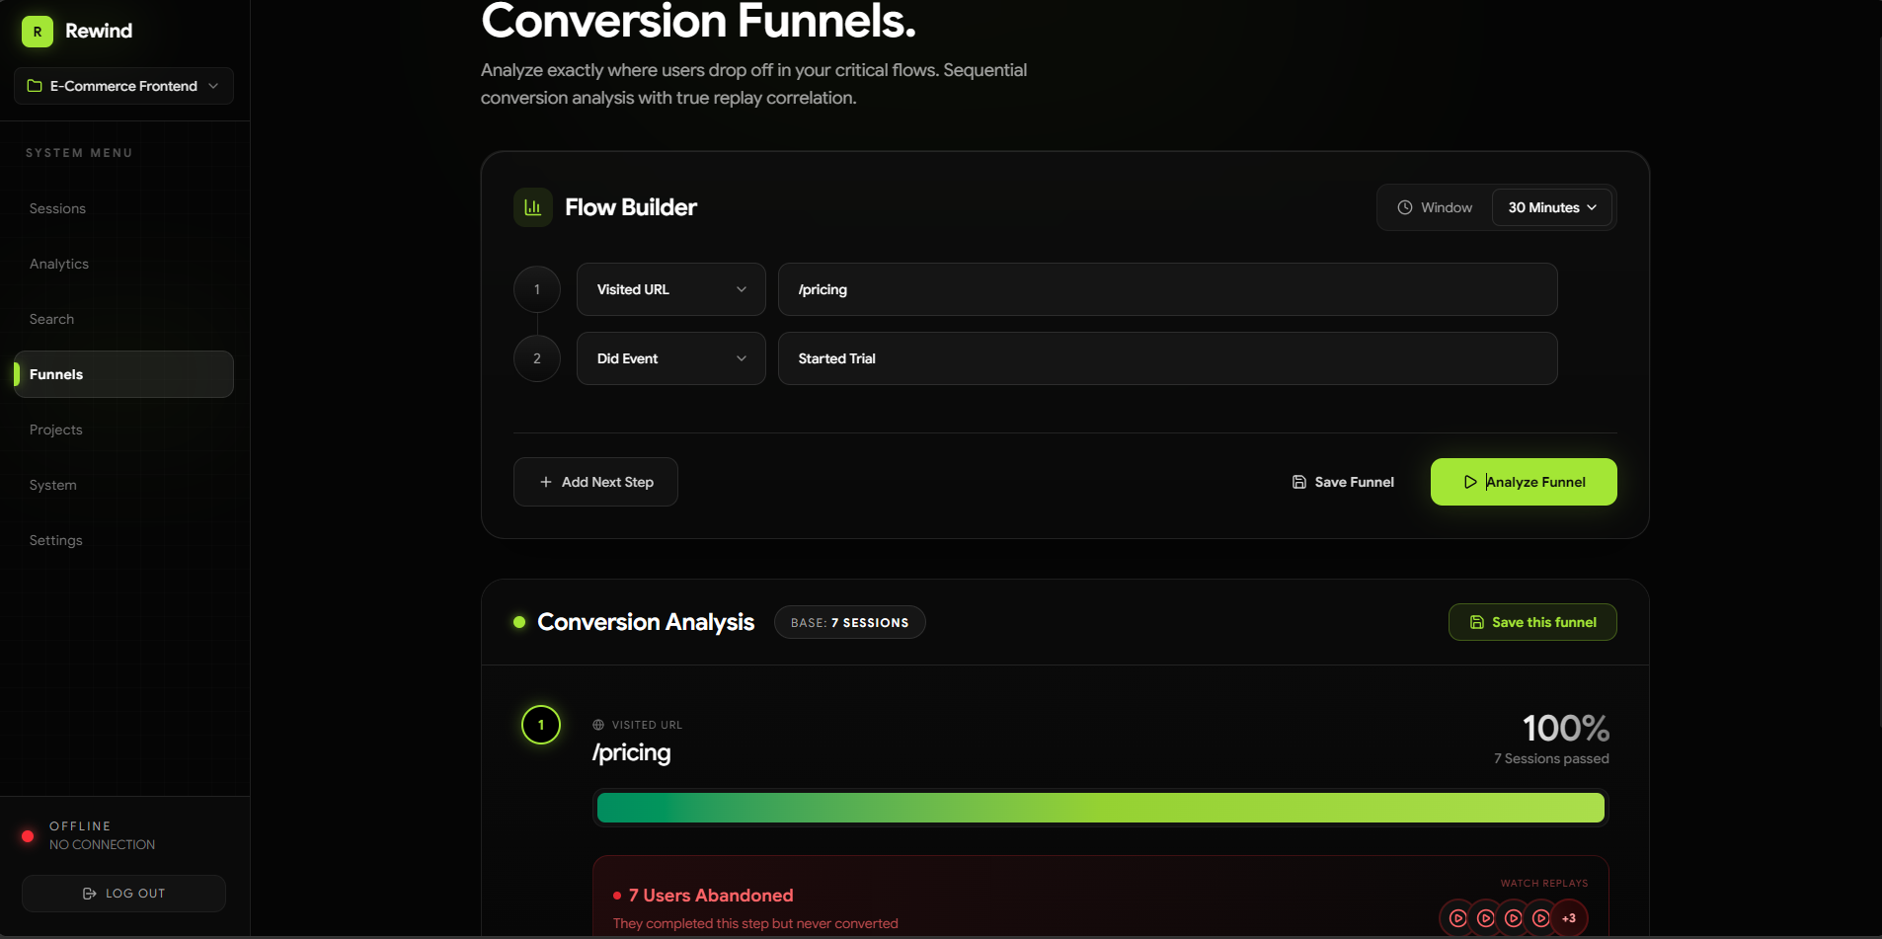Click the red offline status indicator

click(x=28, y=836)
